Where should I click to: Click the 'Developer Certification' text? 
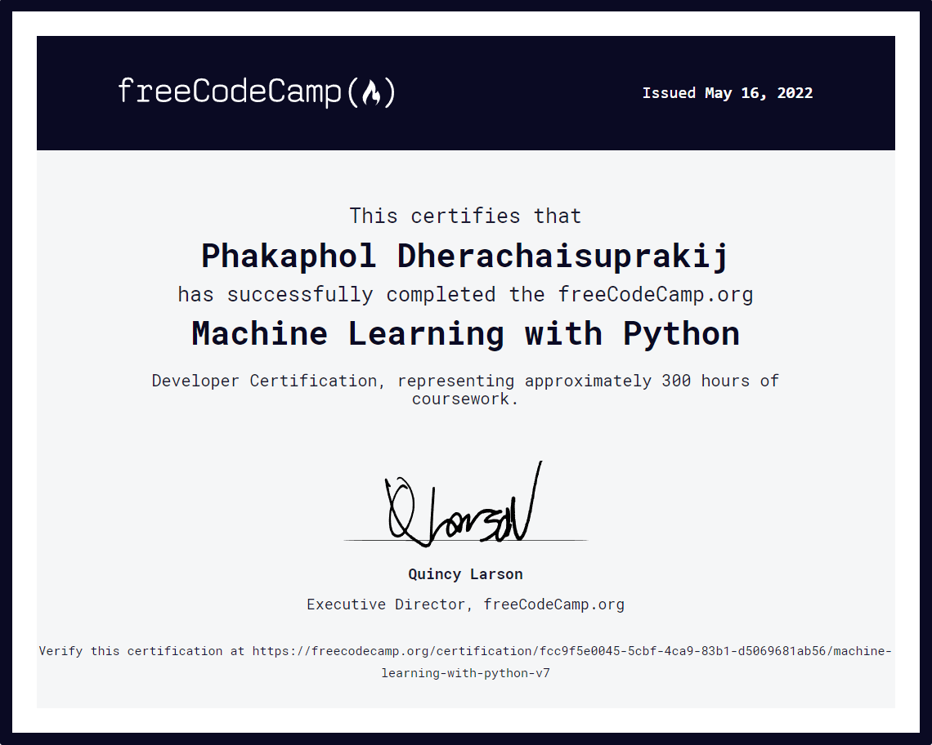pos(264,381)
